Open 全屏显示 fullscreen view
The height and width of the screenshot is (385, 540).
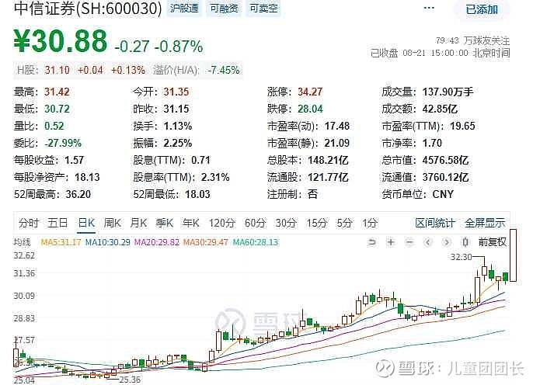(x=485, y=223)
